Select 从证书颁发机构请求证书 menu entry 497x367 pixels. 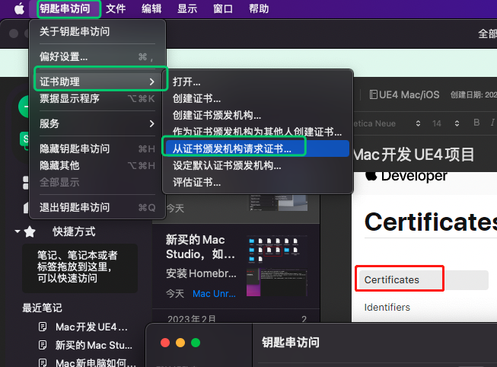click(x=233, y=148)
